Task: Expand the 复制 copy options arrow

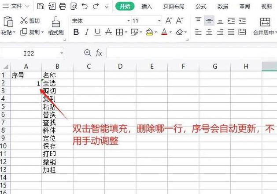Action: pyautogui.click(x=42, y=32)
